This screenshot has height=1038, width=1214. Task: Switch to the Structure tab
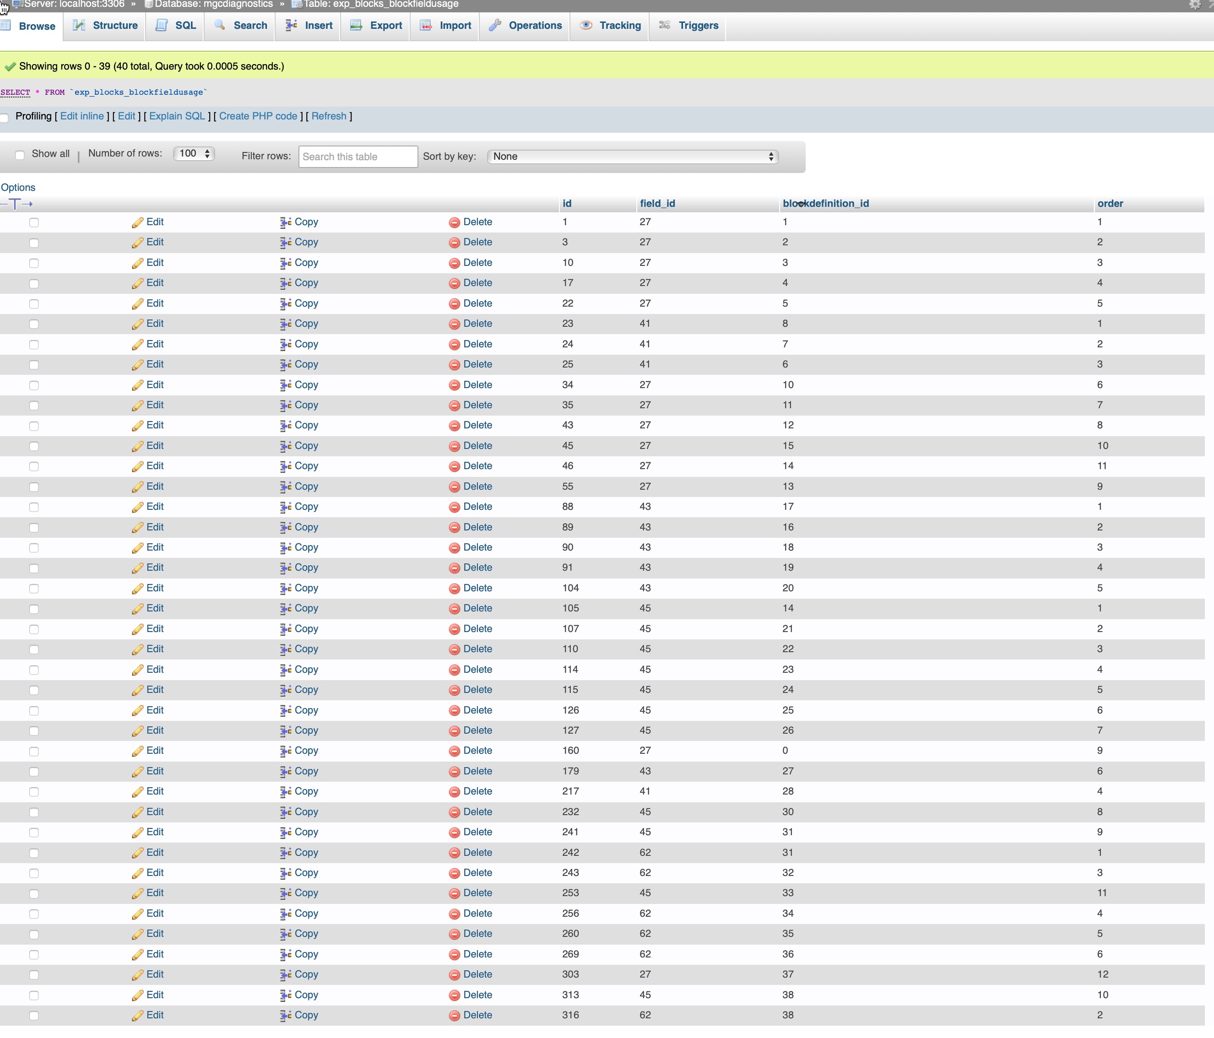click(105, 26)
